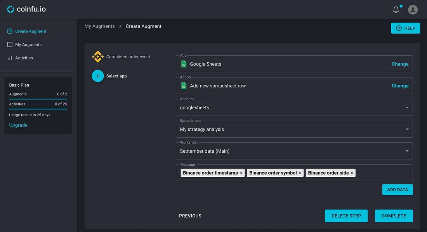The height and width of the screenshot is (232, 427).
Task: Open the Worksheet September data dropdown
Action: 294,151
